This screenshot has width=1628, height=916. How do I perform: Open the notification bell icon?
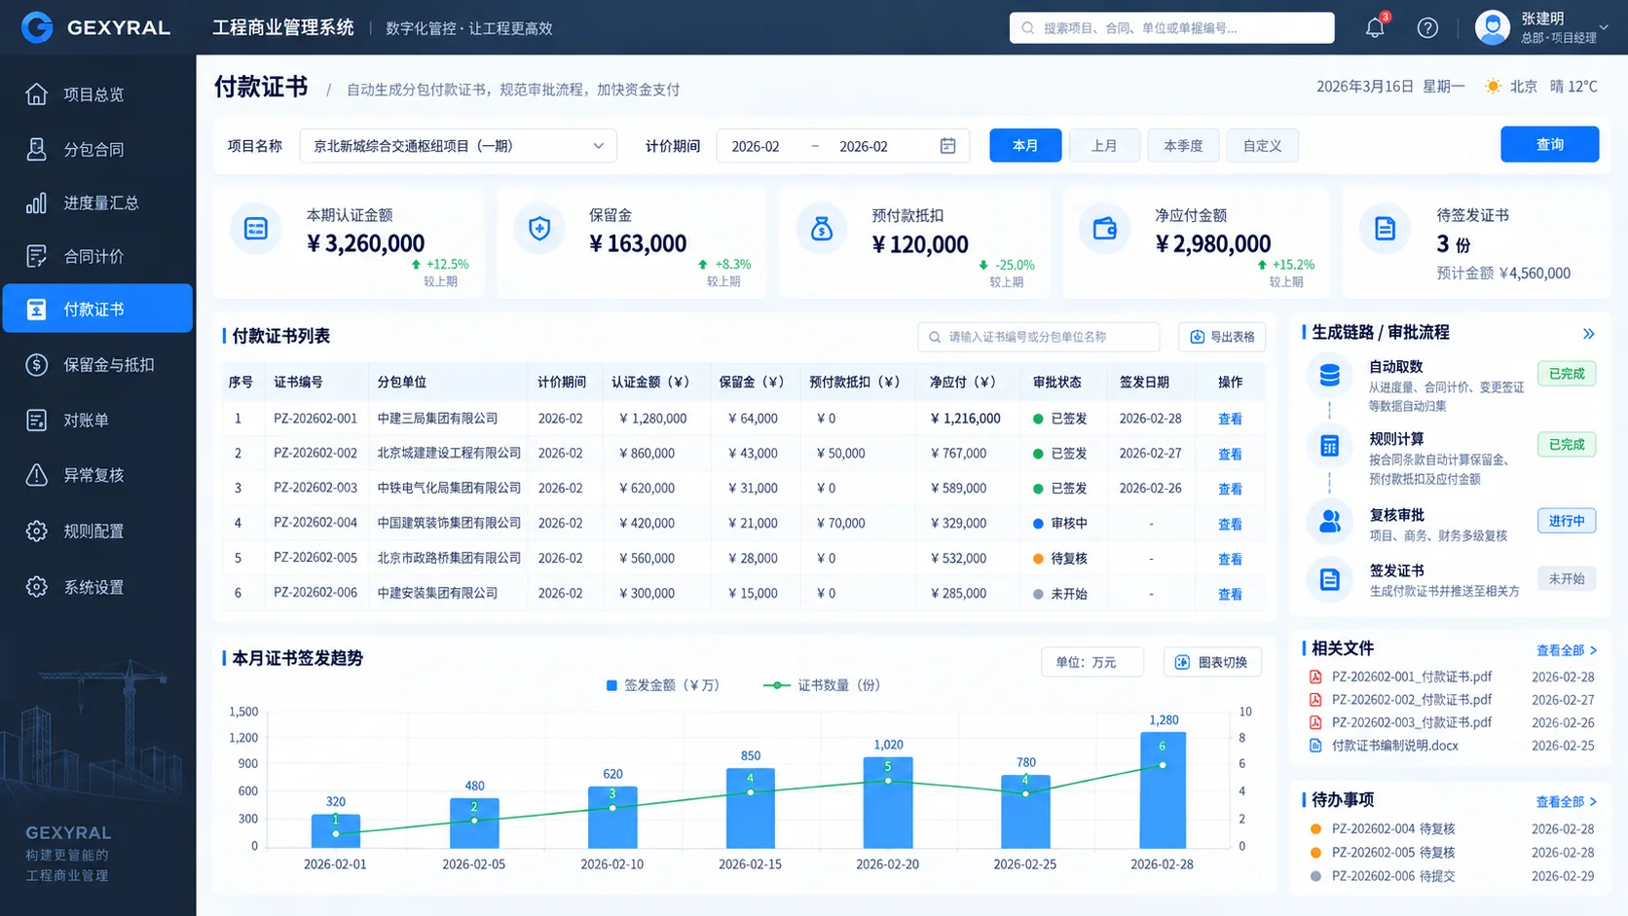[1375, 27]
